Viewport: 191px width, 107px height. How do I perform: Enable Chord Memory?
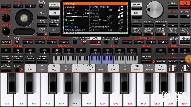(x=149, y=34)
